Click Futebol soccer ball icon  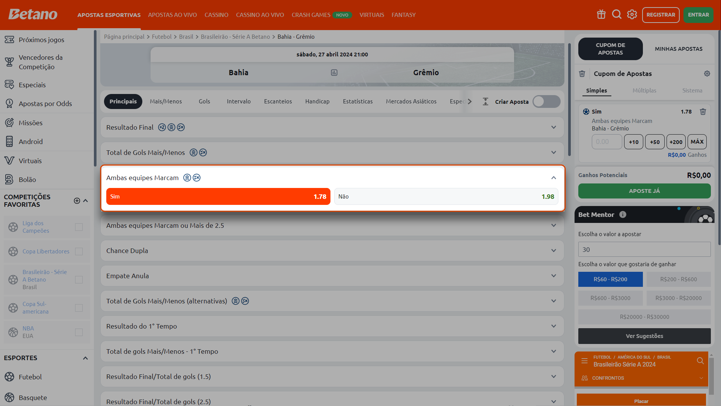(9, 377)
